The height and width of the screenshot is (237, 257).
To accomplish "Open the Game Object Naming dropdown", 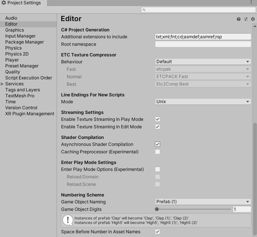I will click(203, 202).
